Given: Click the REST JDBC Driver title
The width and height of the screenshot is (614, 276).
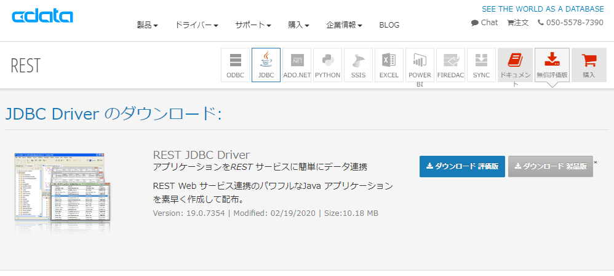Looking at the screenshot, I should pos(201,155).
